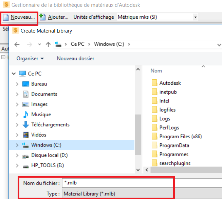The image size is (222, 199).
Task: Click the Ajouter library button
Action: 54,17
